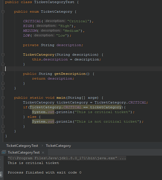162x180 pixels.
Task: Collapse the getDescription method fold marker
Action: tap(3, 74)
